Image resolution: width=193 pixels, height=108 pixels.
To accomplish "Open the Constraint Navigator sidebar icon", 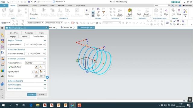I will (x=2, y=41).
